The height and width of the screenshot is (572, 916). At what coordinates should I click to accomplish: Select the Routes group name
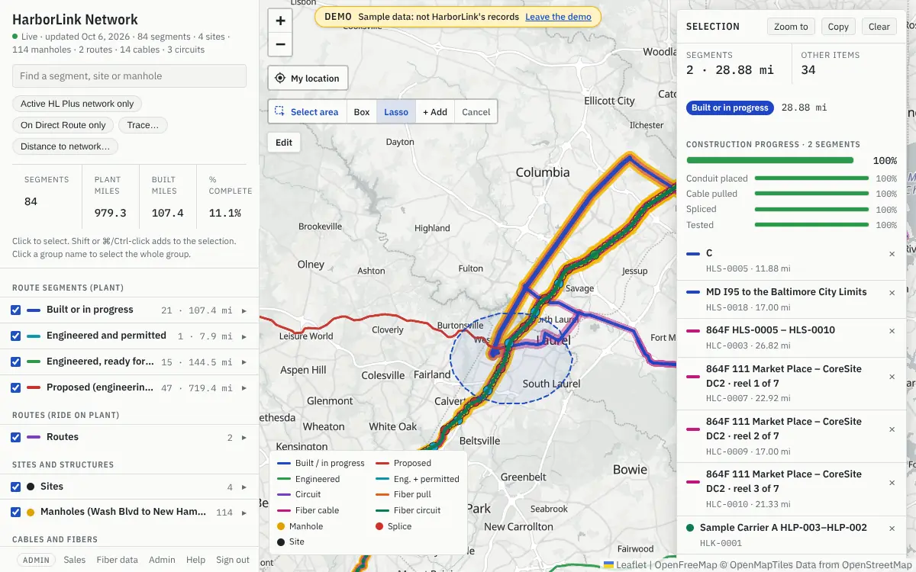tap(63, 437)
